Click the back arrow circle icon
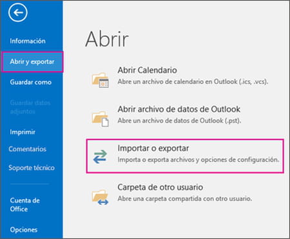This screenshot has width=290, height=239. 18,12
